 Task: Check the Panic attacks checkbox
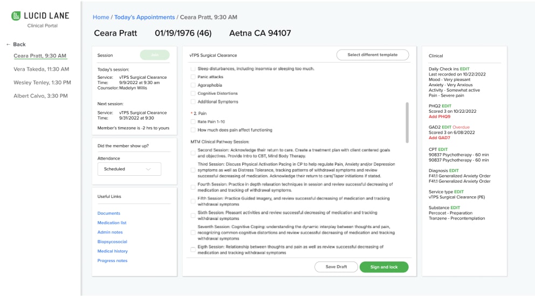click(x=193, y=77)
